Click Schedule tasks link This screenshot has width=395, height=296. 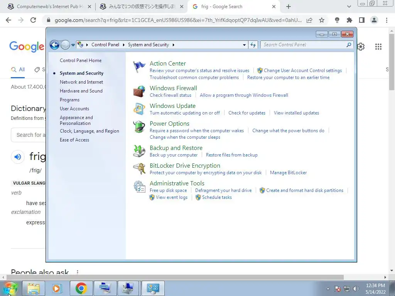217,197
